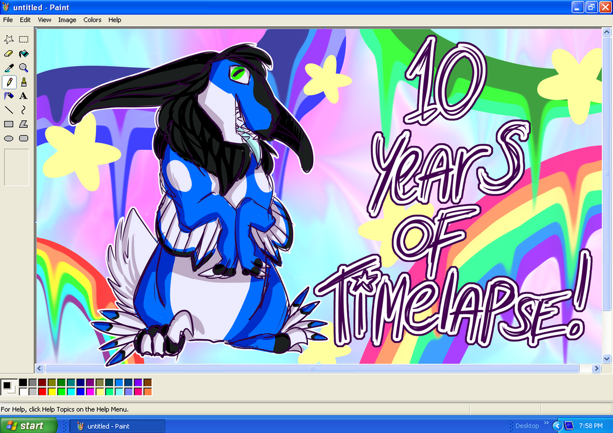The width and height of the screenshot is (613, 433).
Task: Select the dark red (maroon) swatch
Action: click(42, 383)
